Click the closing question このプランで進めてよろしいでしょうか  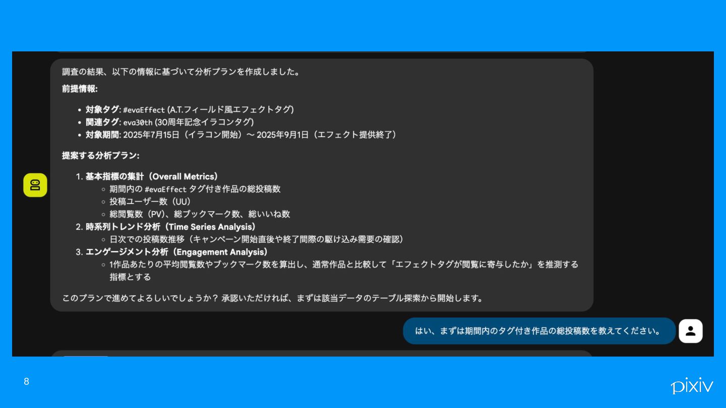[x=273, y=298]
